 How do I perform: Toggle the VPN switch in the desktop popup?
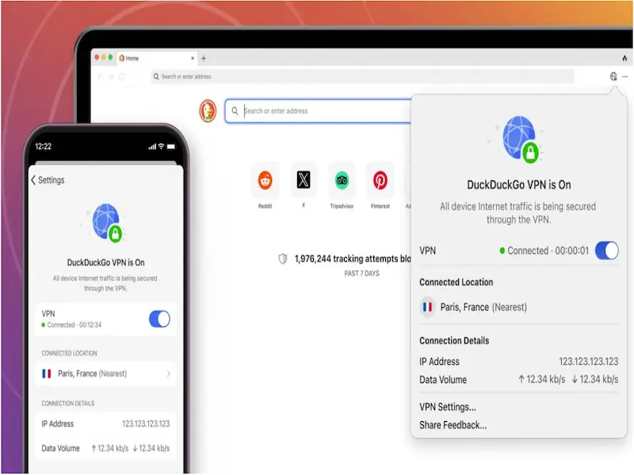click(x=607, y=250)
